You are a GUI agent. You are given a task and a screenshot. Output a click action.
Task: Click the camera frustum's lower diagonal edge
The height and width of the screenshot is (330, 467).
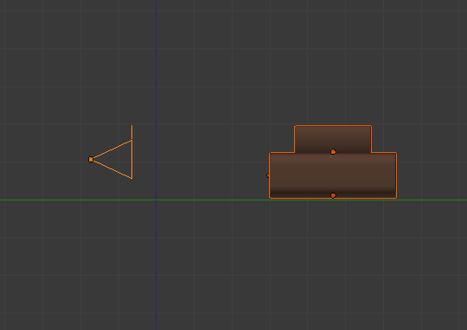click(x=112, y=169)
